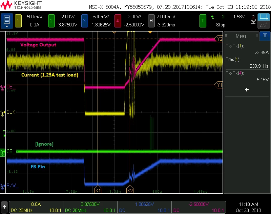Click channel 3 500mV/ scale value
Screen dimensions: 271x214
tap(101, 17)
